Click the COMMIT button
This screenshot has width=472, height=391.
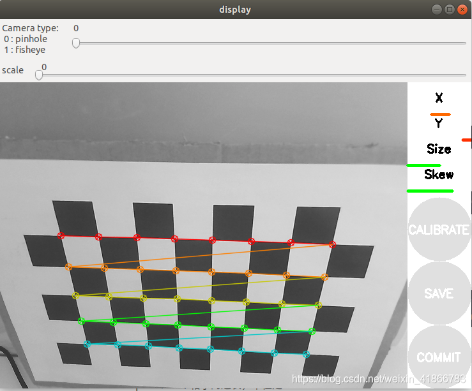[439, 357]
